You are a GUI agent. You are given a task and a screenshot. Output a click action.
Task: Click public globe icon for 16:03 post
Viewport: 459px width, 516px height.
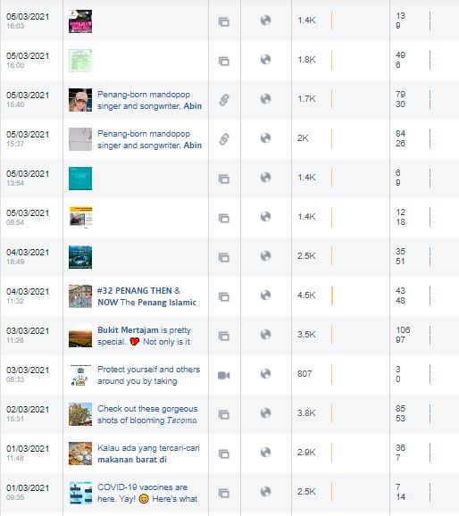click(x=266, y=21)
